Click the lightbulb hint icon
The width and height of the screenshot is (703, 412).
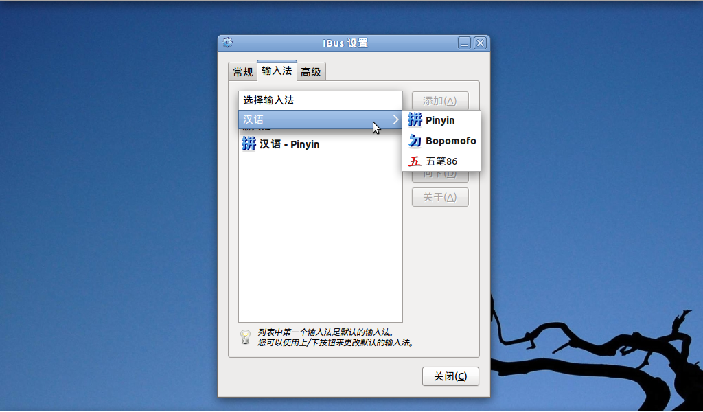coord(245,337)
